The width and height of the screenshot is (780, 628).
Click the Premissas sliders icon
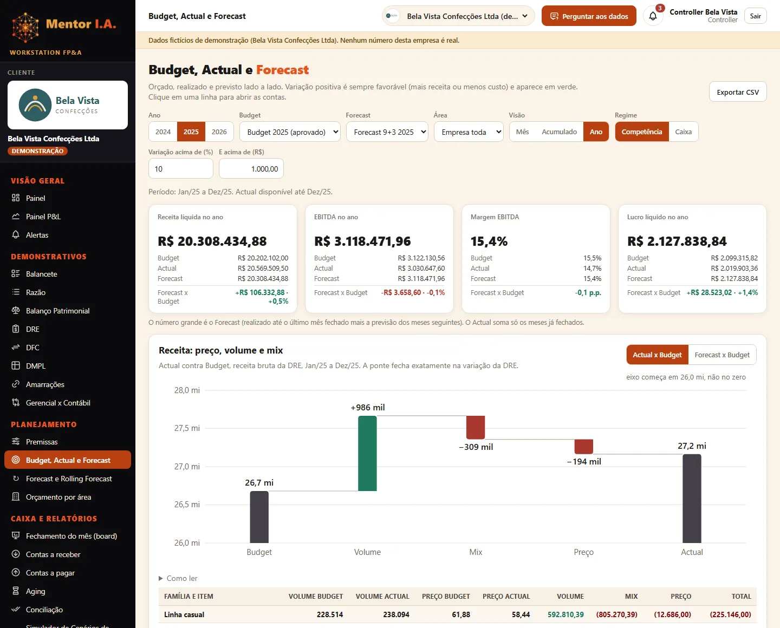pos(16,442)
